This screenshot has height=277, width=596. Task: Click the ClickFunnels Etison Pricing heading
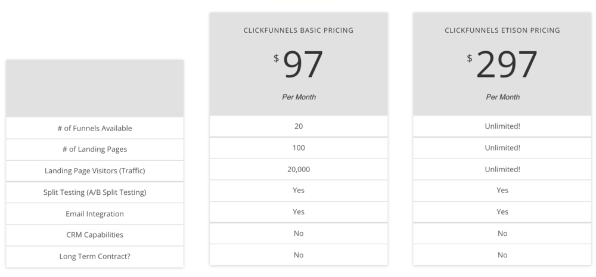pos(502,30)
